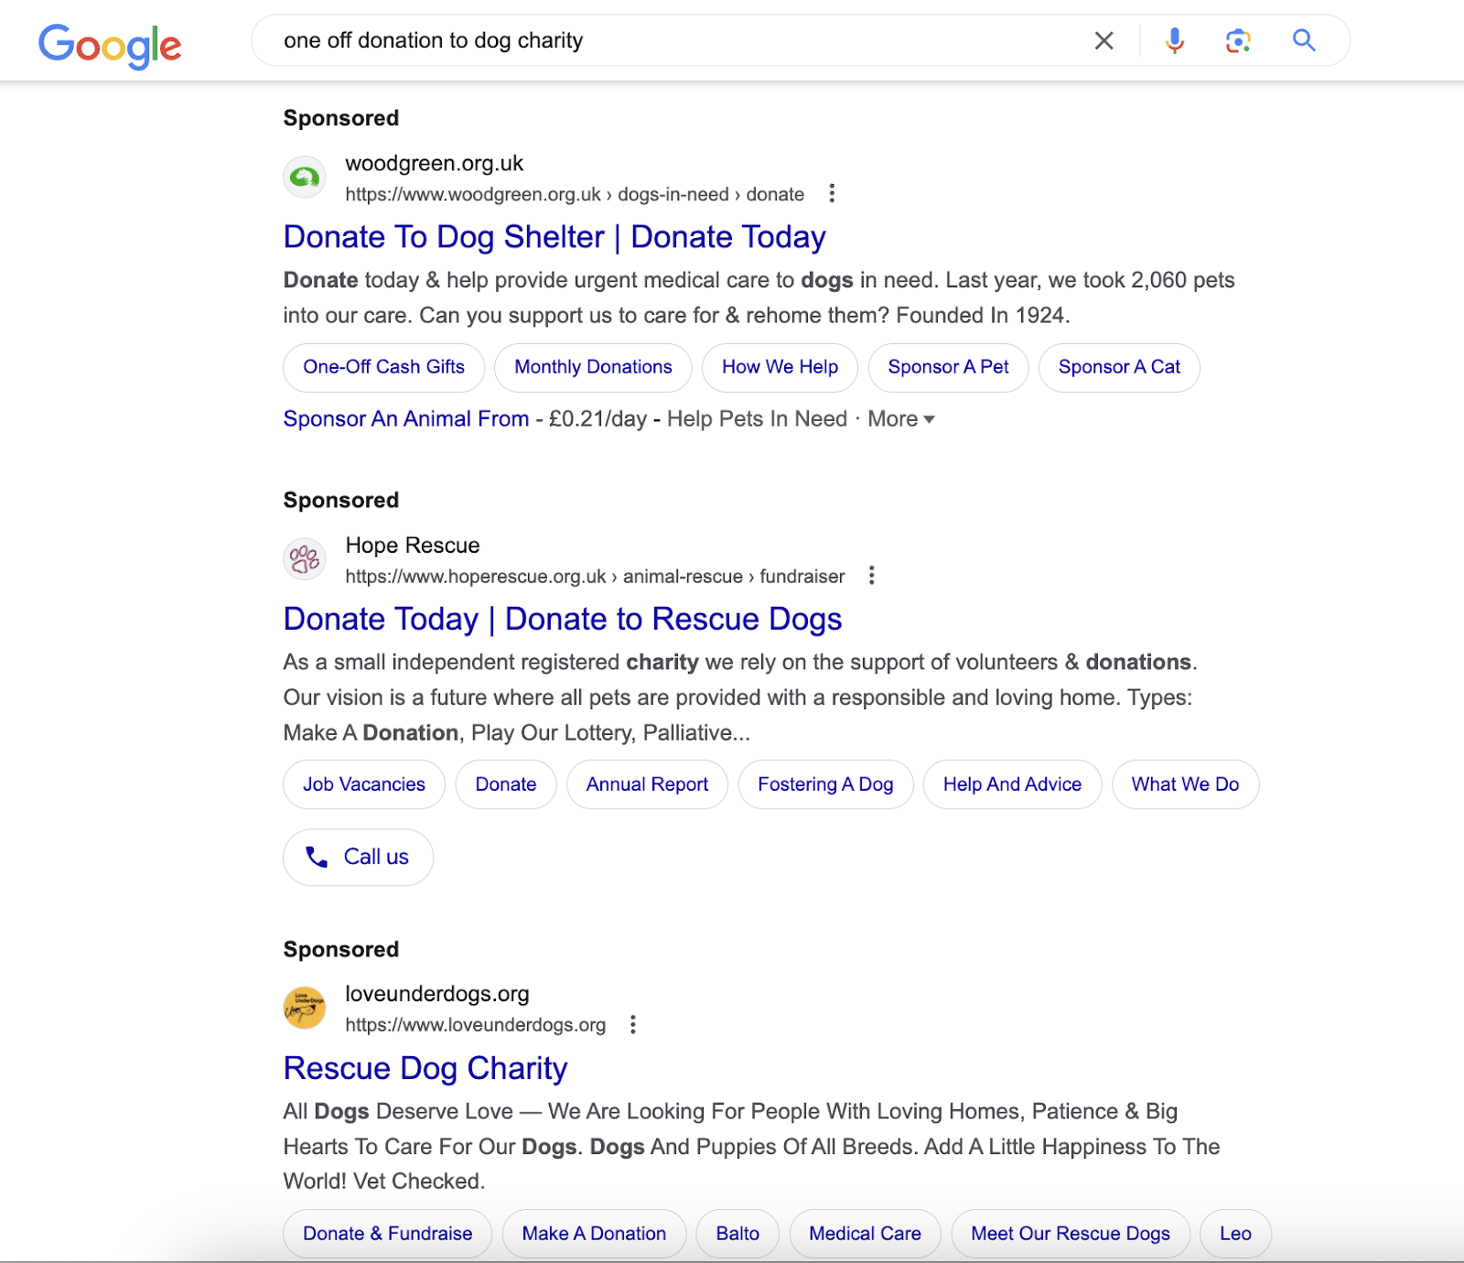Viewport: 1464px width, 1263px height.
Task: Select the "How We Help" chip
Action: [780, 367]
